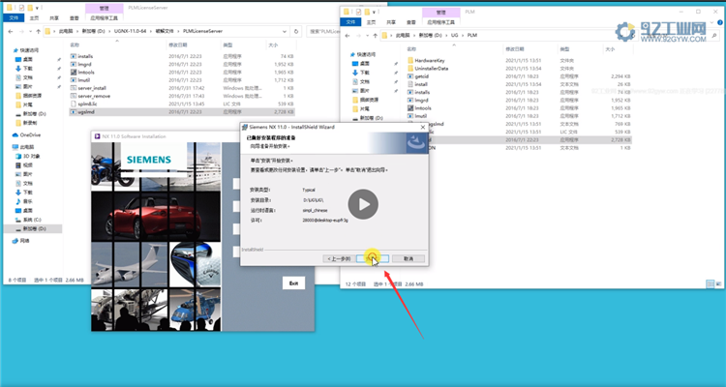Click the up-folder arrow in PLMLicenseServer window
The height and width of the screenshot is (387, 726).
point(38,32)
